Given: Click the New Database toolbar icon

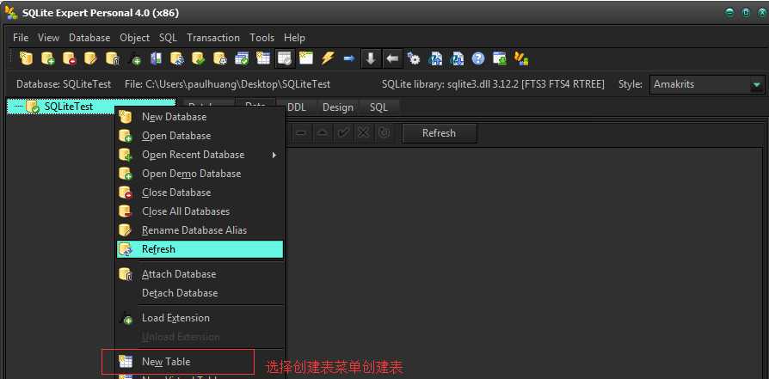Looking at the screenshot, I should click(26, 58).
